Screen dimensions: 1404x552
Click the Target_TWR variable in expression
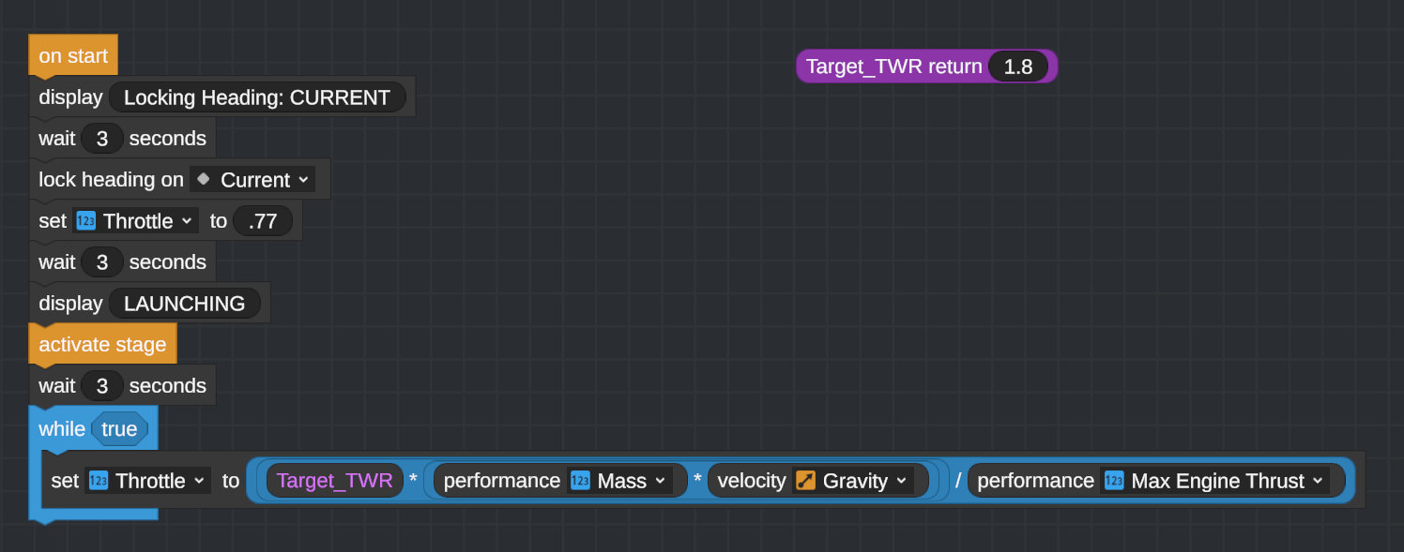click(x=335, y=481)
